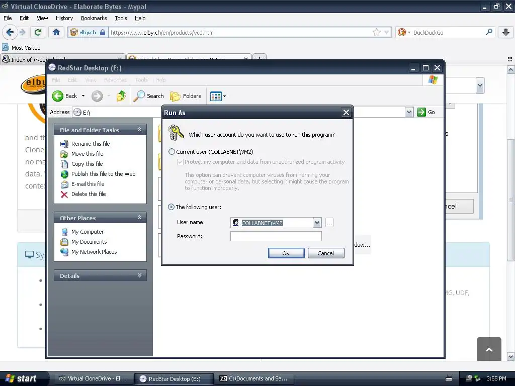515x386 pixels.
Task: Open the web page dropdown behind Explorer
Action: click(x=480, y=85)
